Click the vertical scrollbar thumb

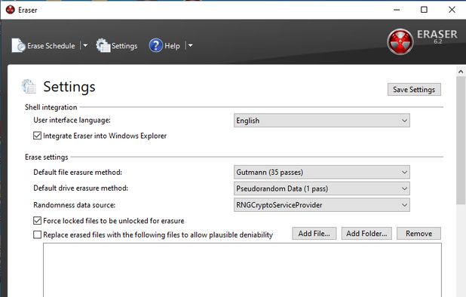[x=461, y=140]
